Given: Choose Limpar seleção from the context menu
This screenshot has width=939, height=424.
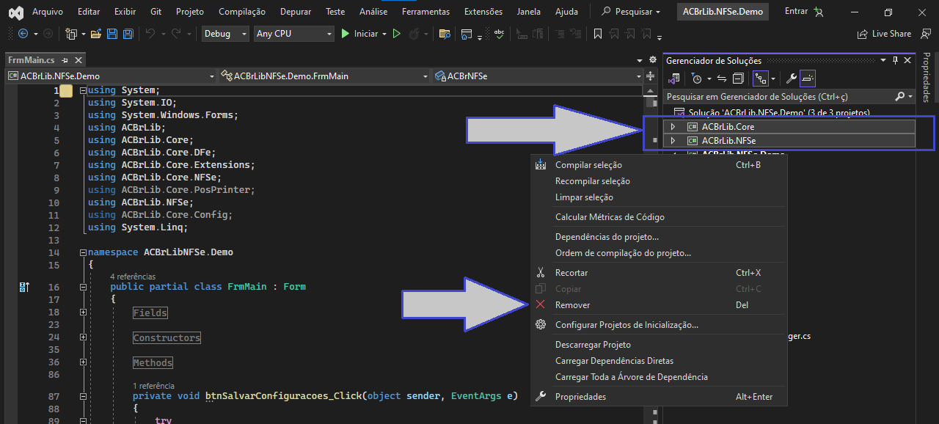Looking at the screenshot, I should 660,197.
